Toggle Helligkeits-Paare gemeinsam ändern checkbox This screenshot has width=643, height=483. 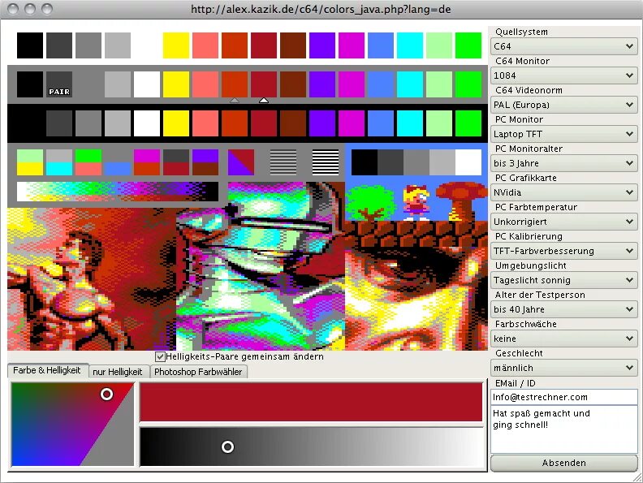tap(160, 356)
